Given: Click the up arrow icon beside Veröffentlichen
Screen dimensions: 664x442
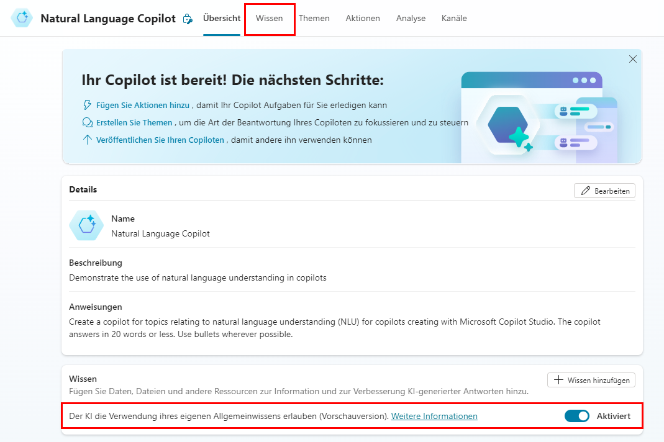Looking at the screenshot, I should 87,140.
